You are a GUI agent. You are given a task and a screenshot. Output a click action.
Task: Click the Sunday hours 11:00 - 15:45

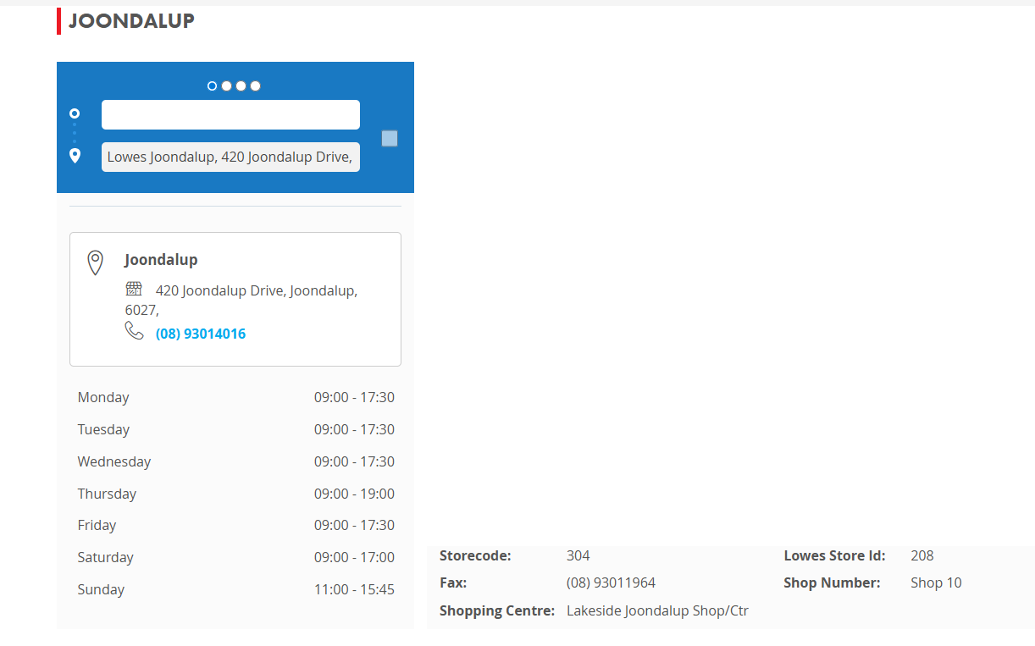pos(354,589)
